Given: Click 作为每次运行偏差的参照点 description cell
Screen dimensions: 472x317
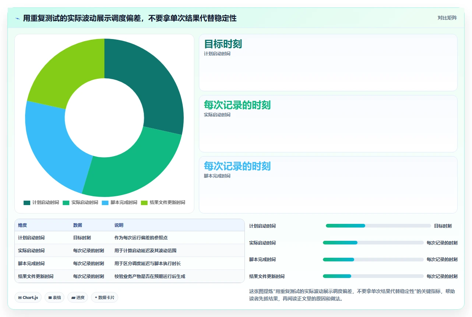Looking at the screenshot, I should pos(141,238).
